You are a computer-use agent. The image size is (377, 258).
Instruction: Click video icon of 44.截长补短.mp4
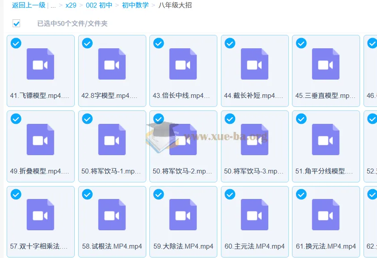pos(254,64)
